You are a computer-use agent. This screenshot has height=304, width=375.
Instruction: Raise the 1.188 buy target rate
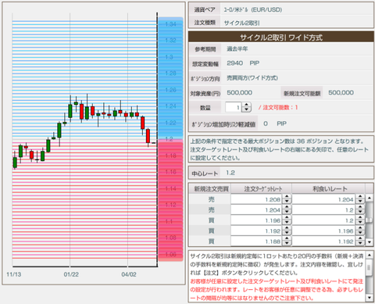pos(287,239)
